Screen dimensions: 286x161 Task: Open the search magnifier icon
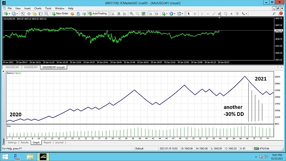(x=274, y=14)
